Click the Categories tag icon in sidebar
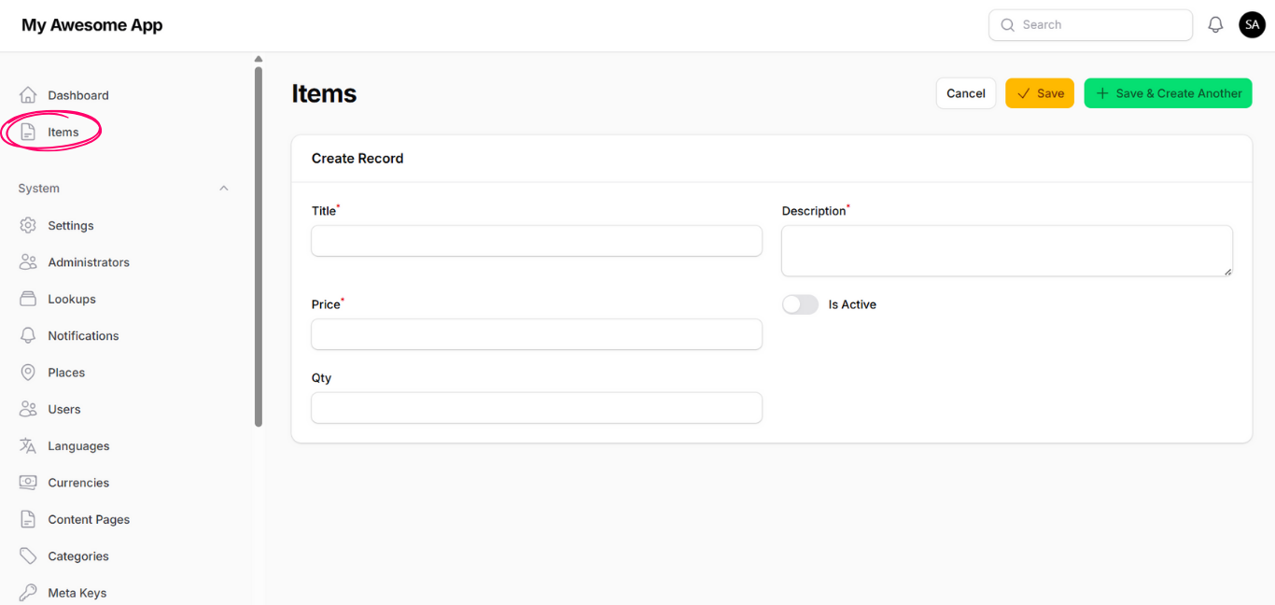 click(x=28, y=556)
